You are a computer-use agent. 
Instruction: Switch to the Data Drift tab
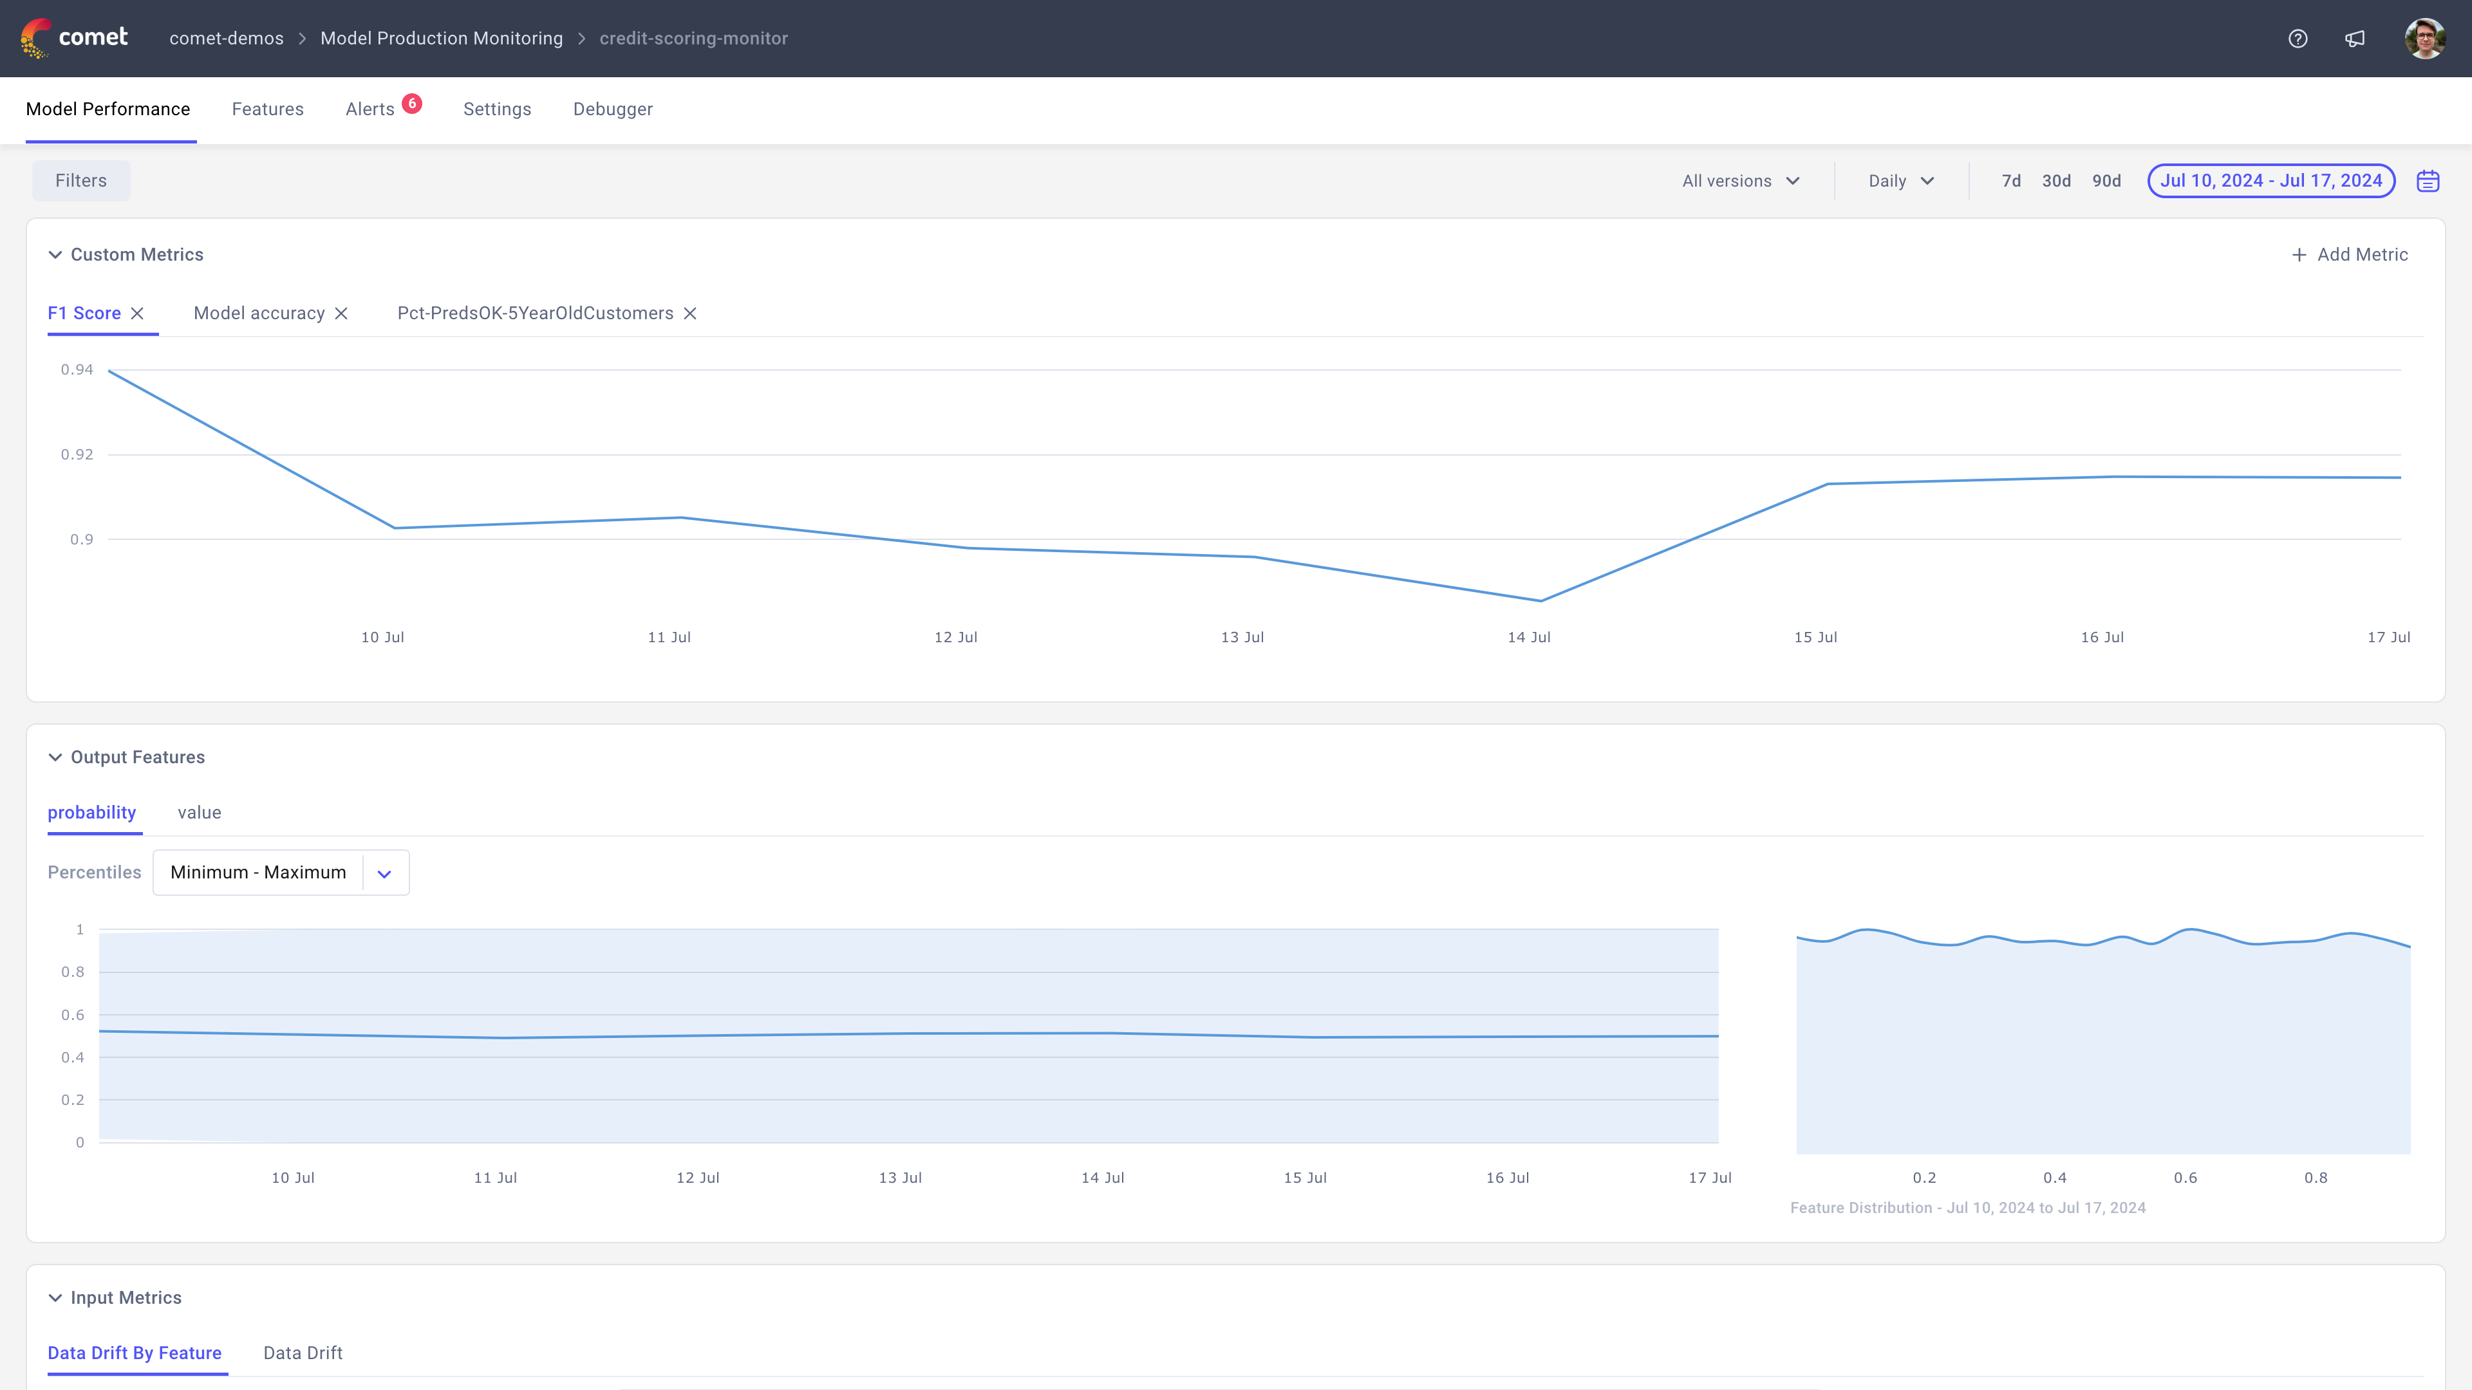(303, 1353)
